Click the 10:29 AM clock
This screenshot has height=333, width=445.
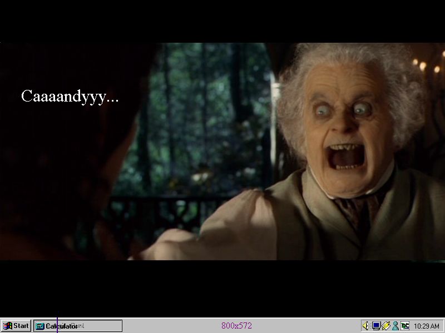(426, 326)
